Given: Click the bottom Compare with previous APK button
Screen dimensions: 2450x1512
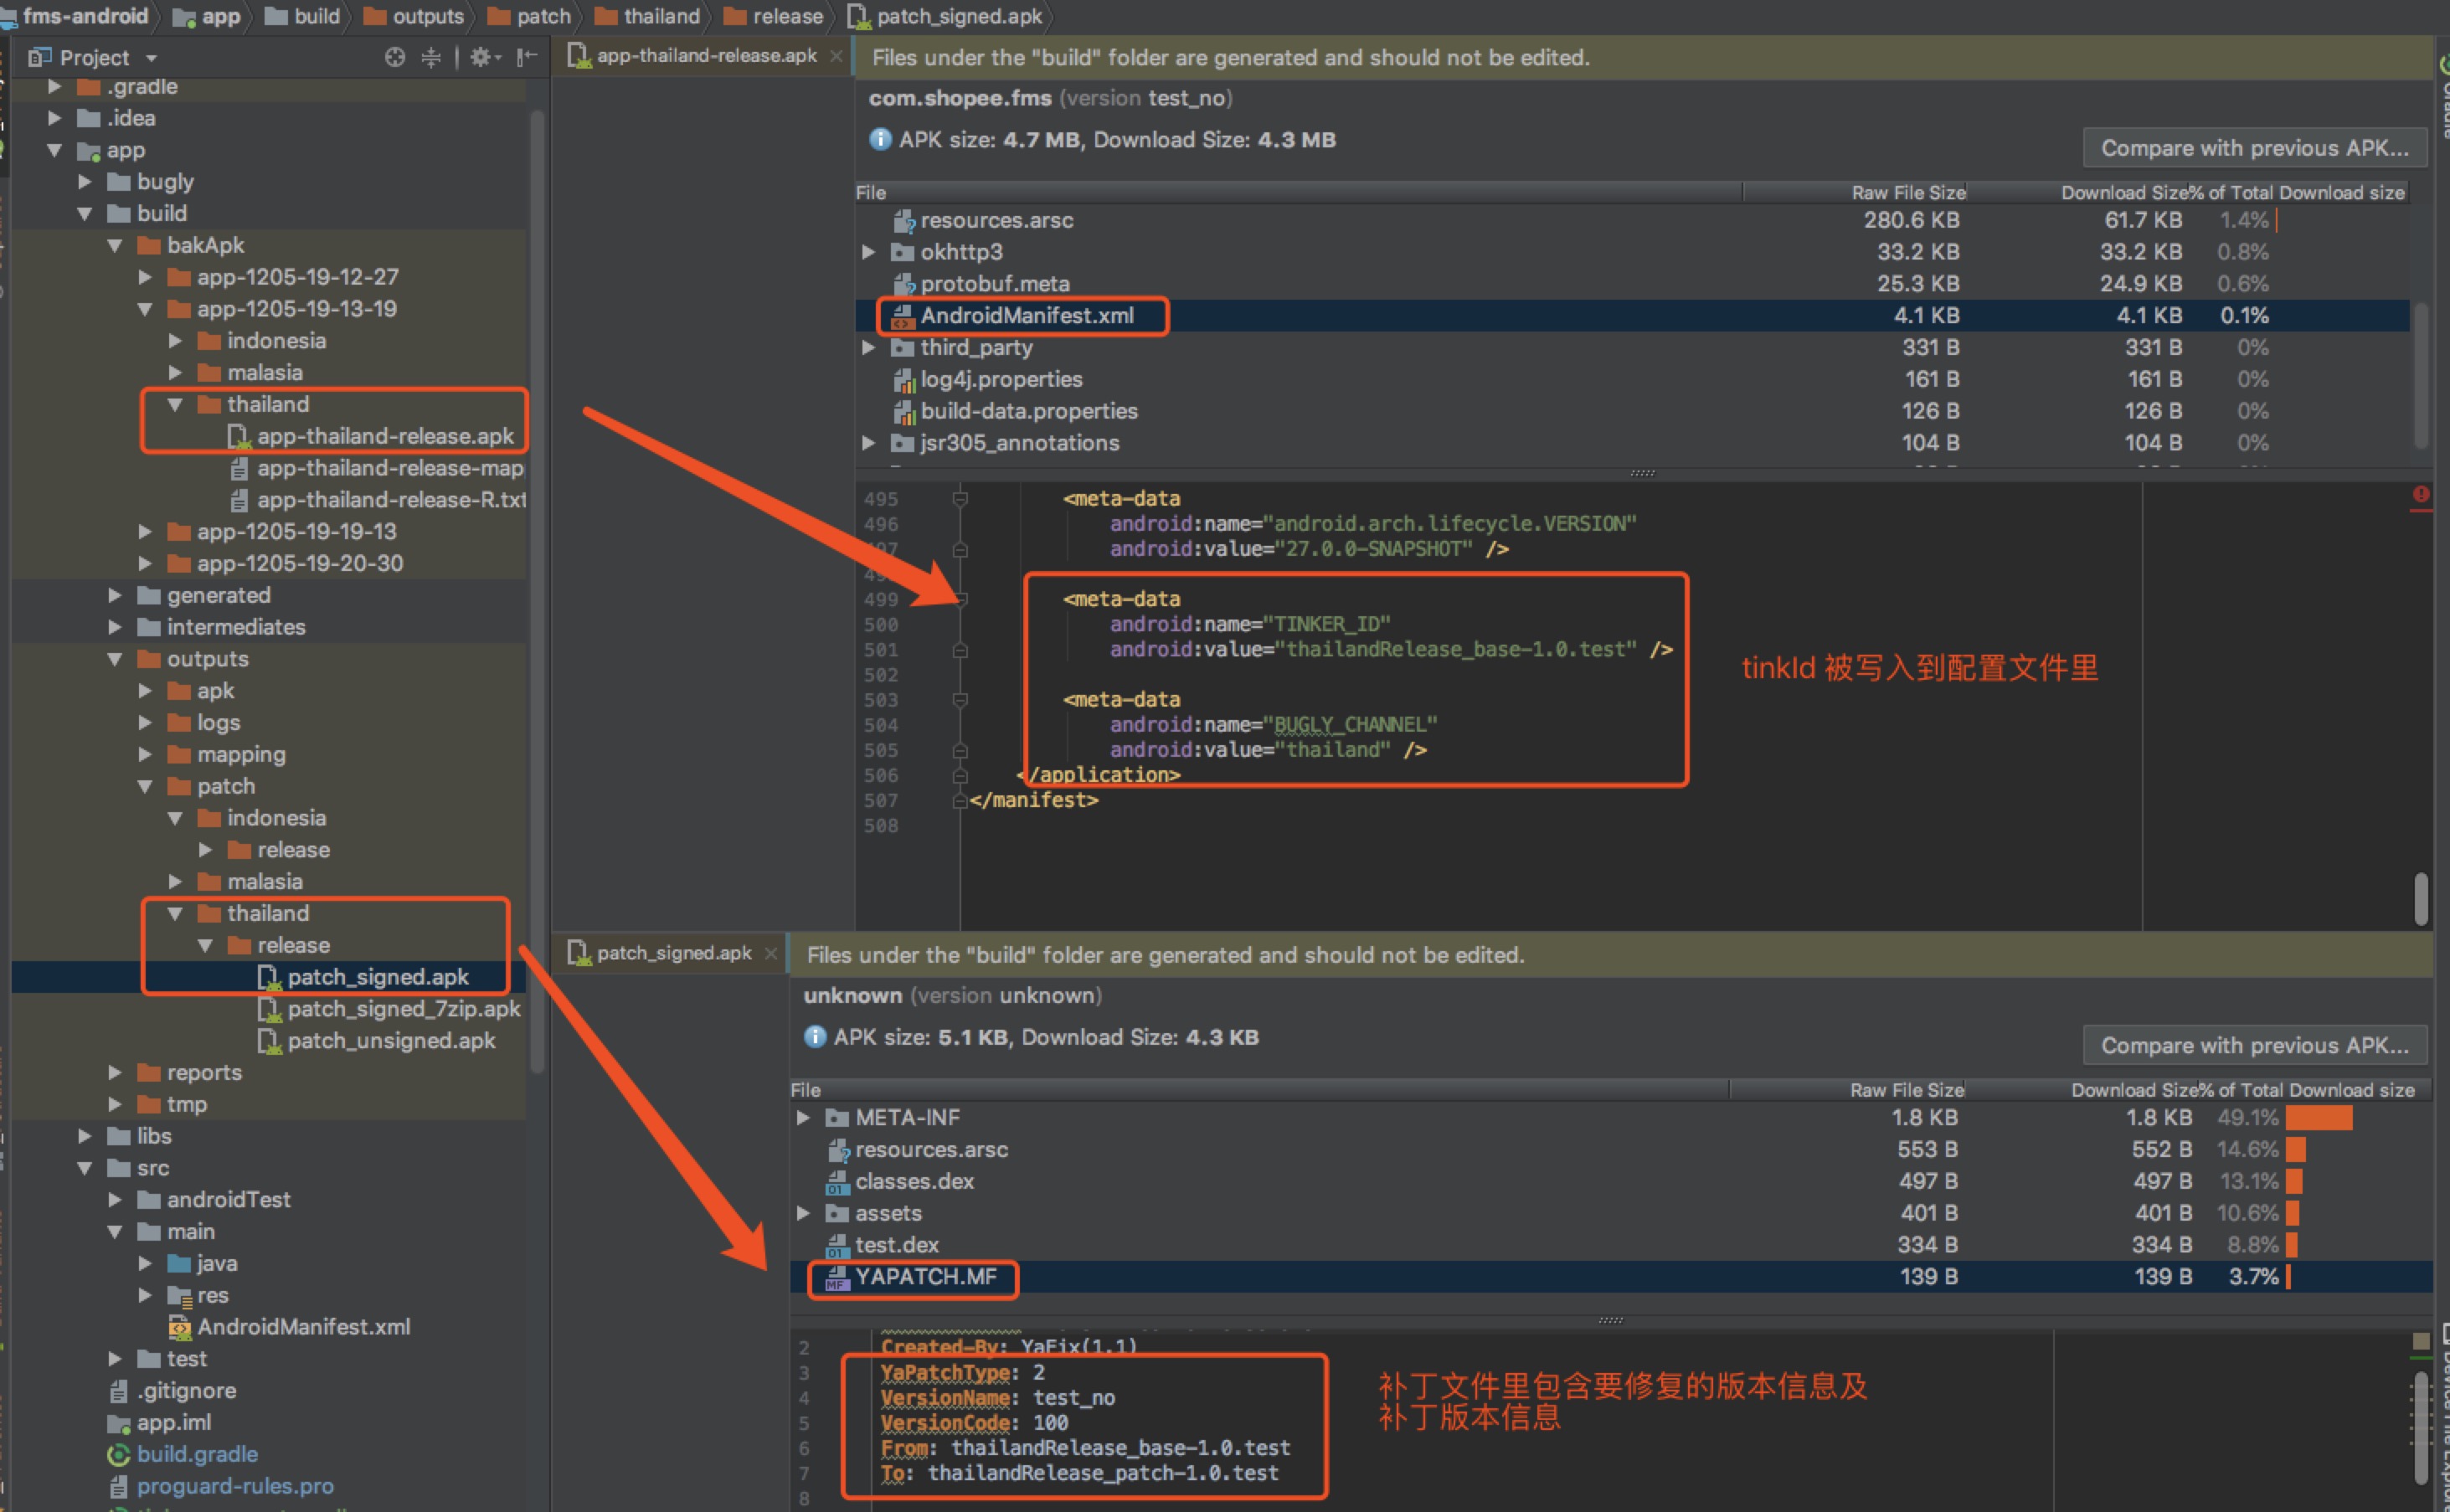Looking at the screenshot, I should [x=2254, y=1045].
